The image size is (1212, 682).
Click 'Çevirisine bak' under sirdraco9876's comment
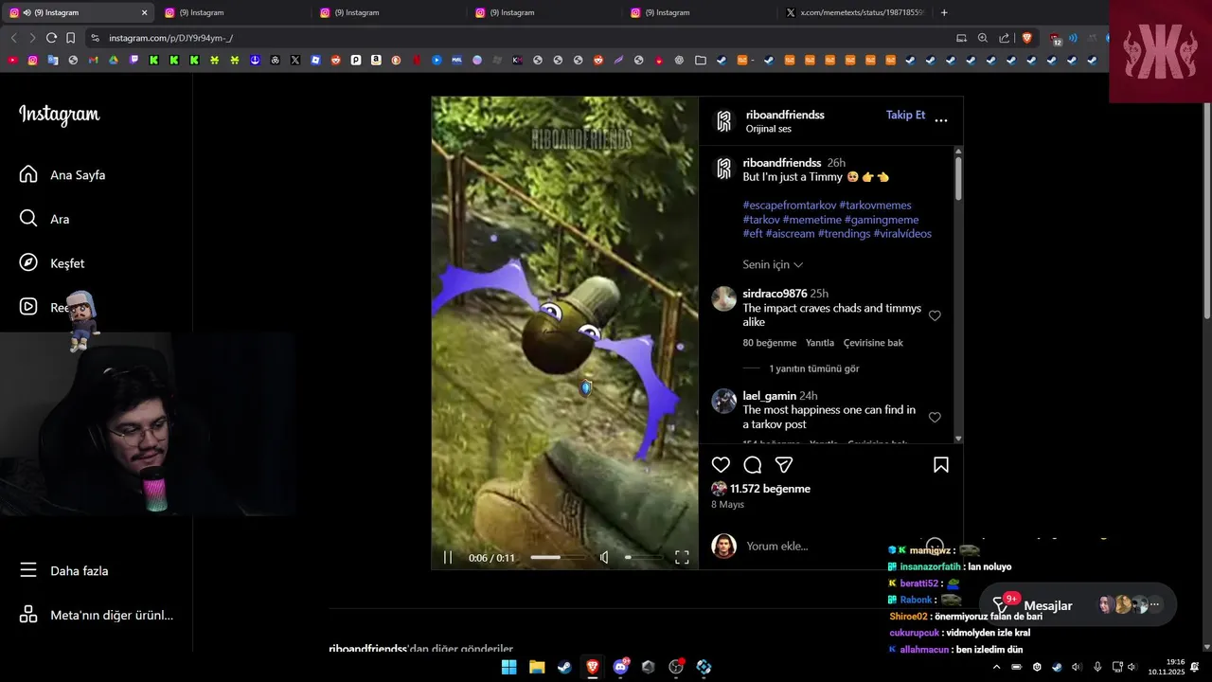pyautogui.click(x=873, y=343)
